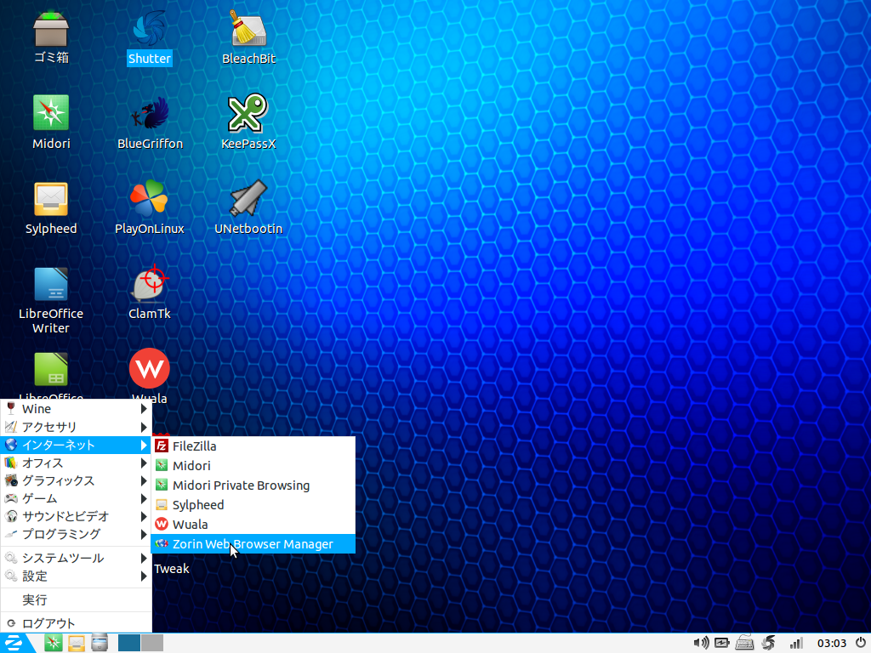Switch to the second workspace in pager
Screen dimensions: 871x653
(152, 643)
